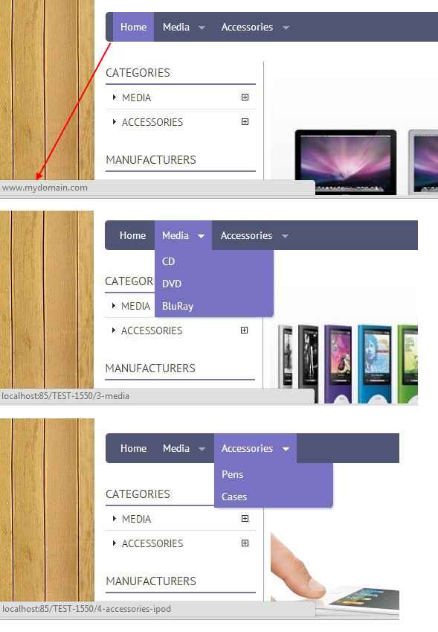Expand ACCESSORIES plus icon below the BluRay menu
Viewport: 438px width, 632px height.
(x=244, y=330)
